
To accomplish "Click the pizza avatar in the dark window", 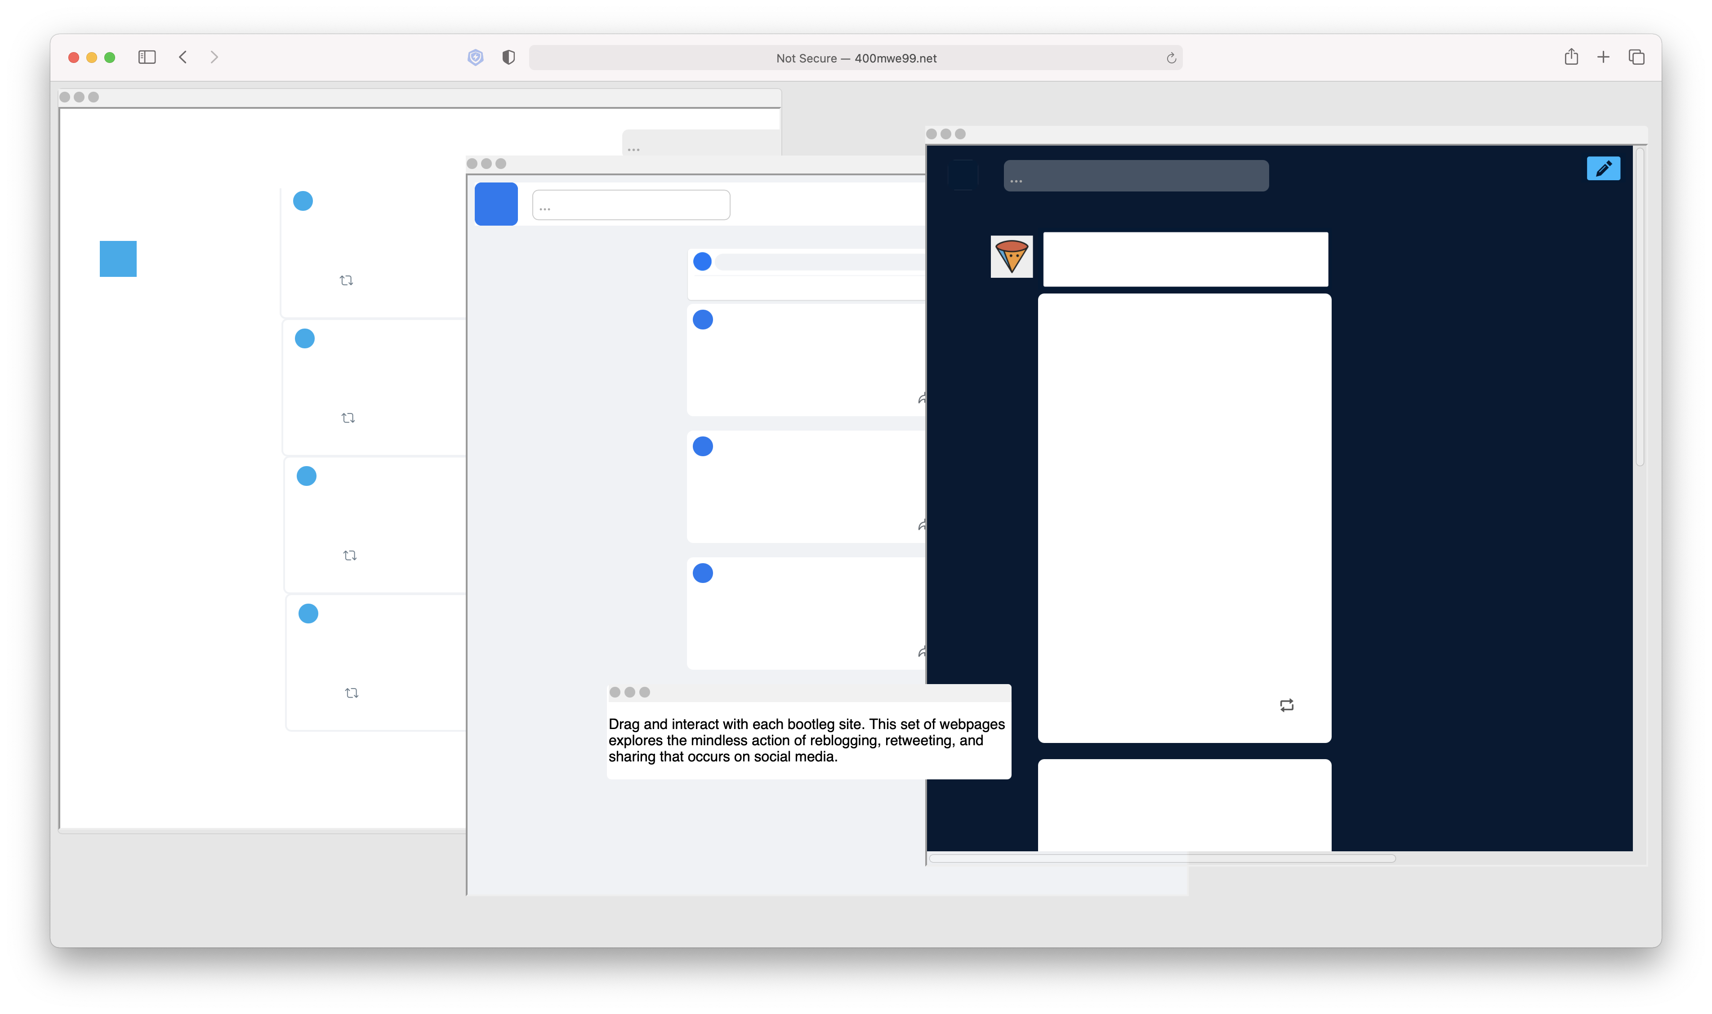I will pos(1012,256).
